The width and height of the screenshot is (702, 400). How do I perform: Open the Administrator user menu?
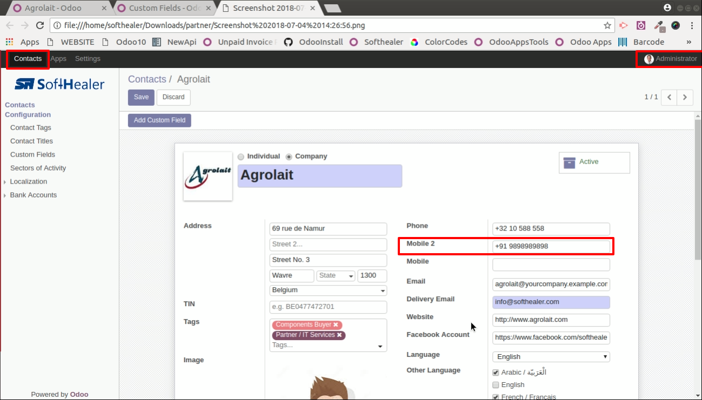(671, 59)
